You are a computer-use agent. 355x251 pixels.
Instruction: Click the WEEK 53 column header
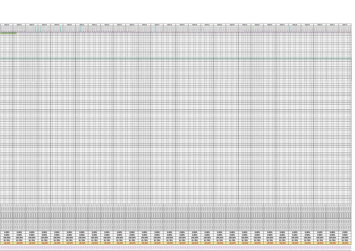[x=107, y=25]
